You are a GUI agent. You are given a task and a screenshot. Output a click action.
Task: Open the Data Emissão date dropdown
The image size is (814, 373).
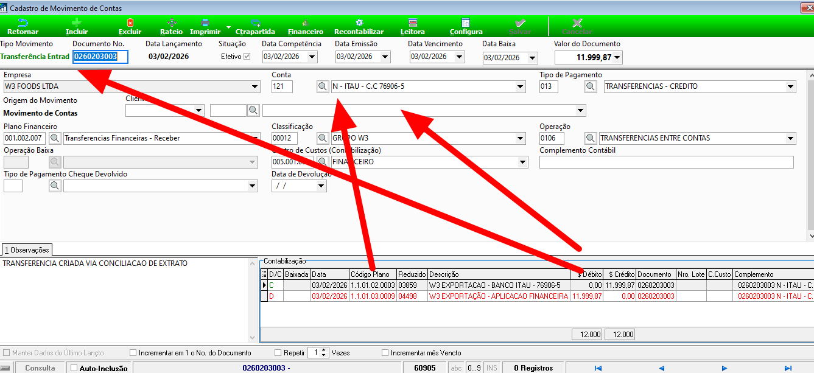(x=385, y=57)
